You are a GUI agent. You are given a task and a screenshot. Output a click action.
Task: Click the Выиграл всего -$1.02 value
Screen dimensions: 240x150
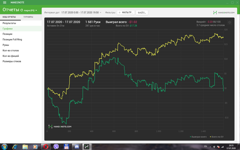[133, 22]
